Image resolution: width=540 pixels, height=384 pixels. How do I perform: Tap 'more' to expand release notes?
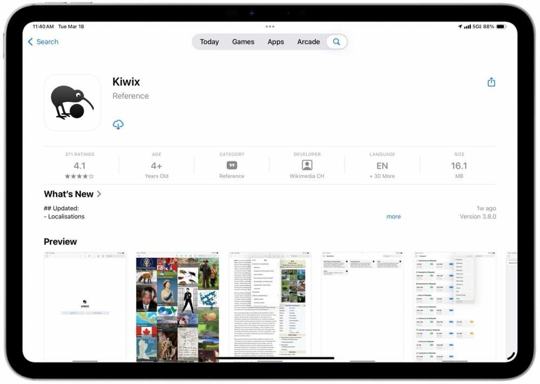pos(394,216)
